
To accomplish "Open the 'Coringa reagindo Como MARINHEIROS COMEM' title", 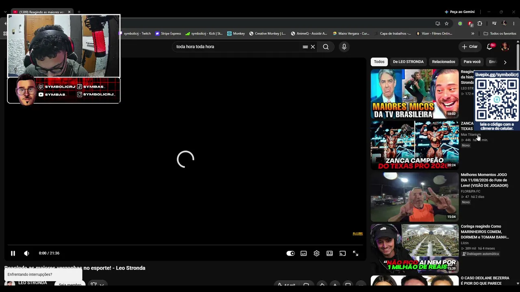I will tap(485, 232).
